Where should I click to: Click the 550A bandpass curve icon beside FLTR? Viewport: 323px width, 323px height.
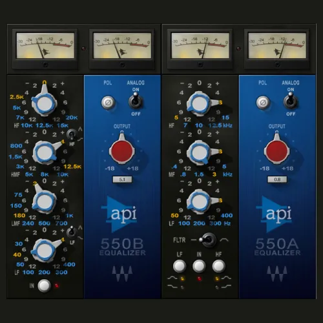click(224, 240)
